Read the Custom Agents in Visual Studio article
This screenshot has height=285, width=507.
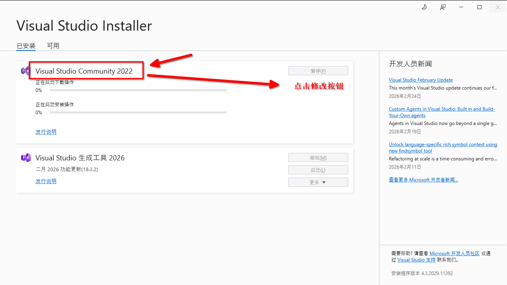click(x=442, y=109)
